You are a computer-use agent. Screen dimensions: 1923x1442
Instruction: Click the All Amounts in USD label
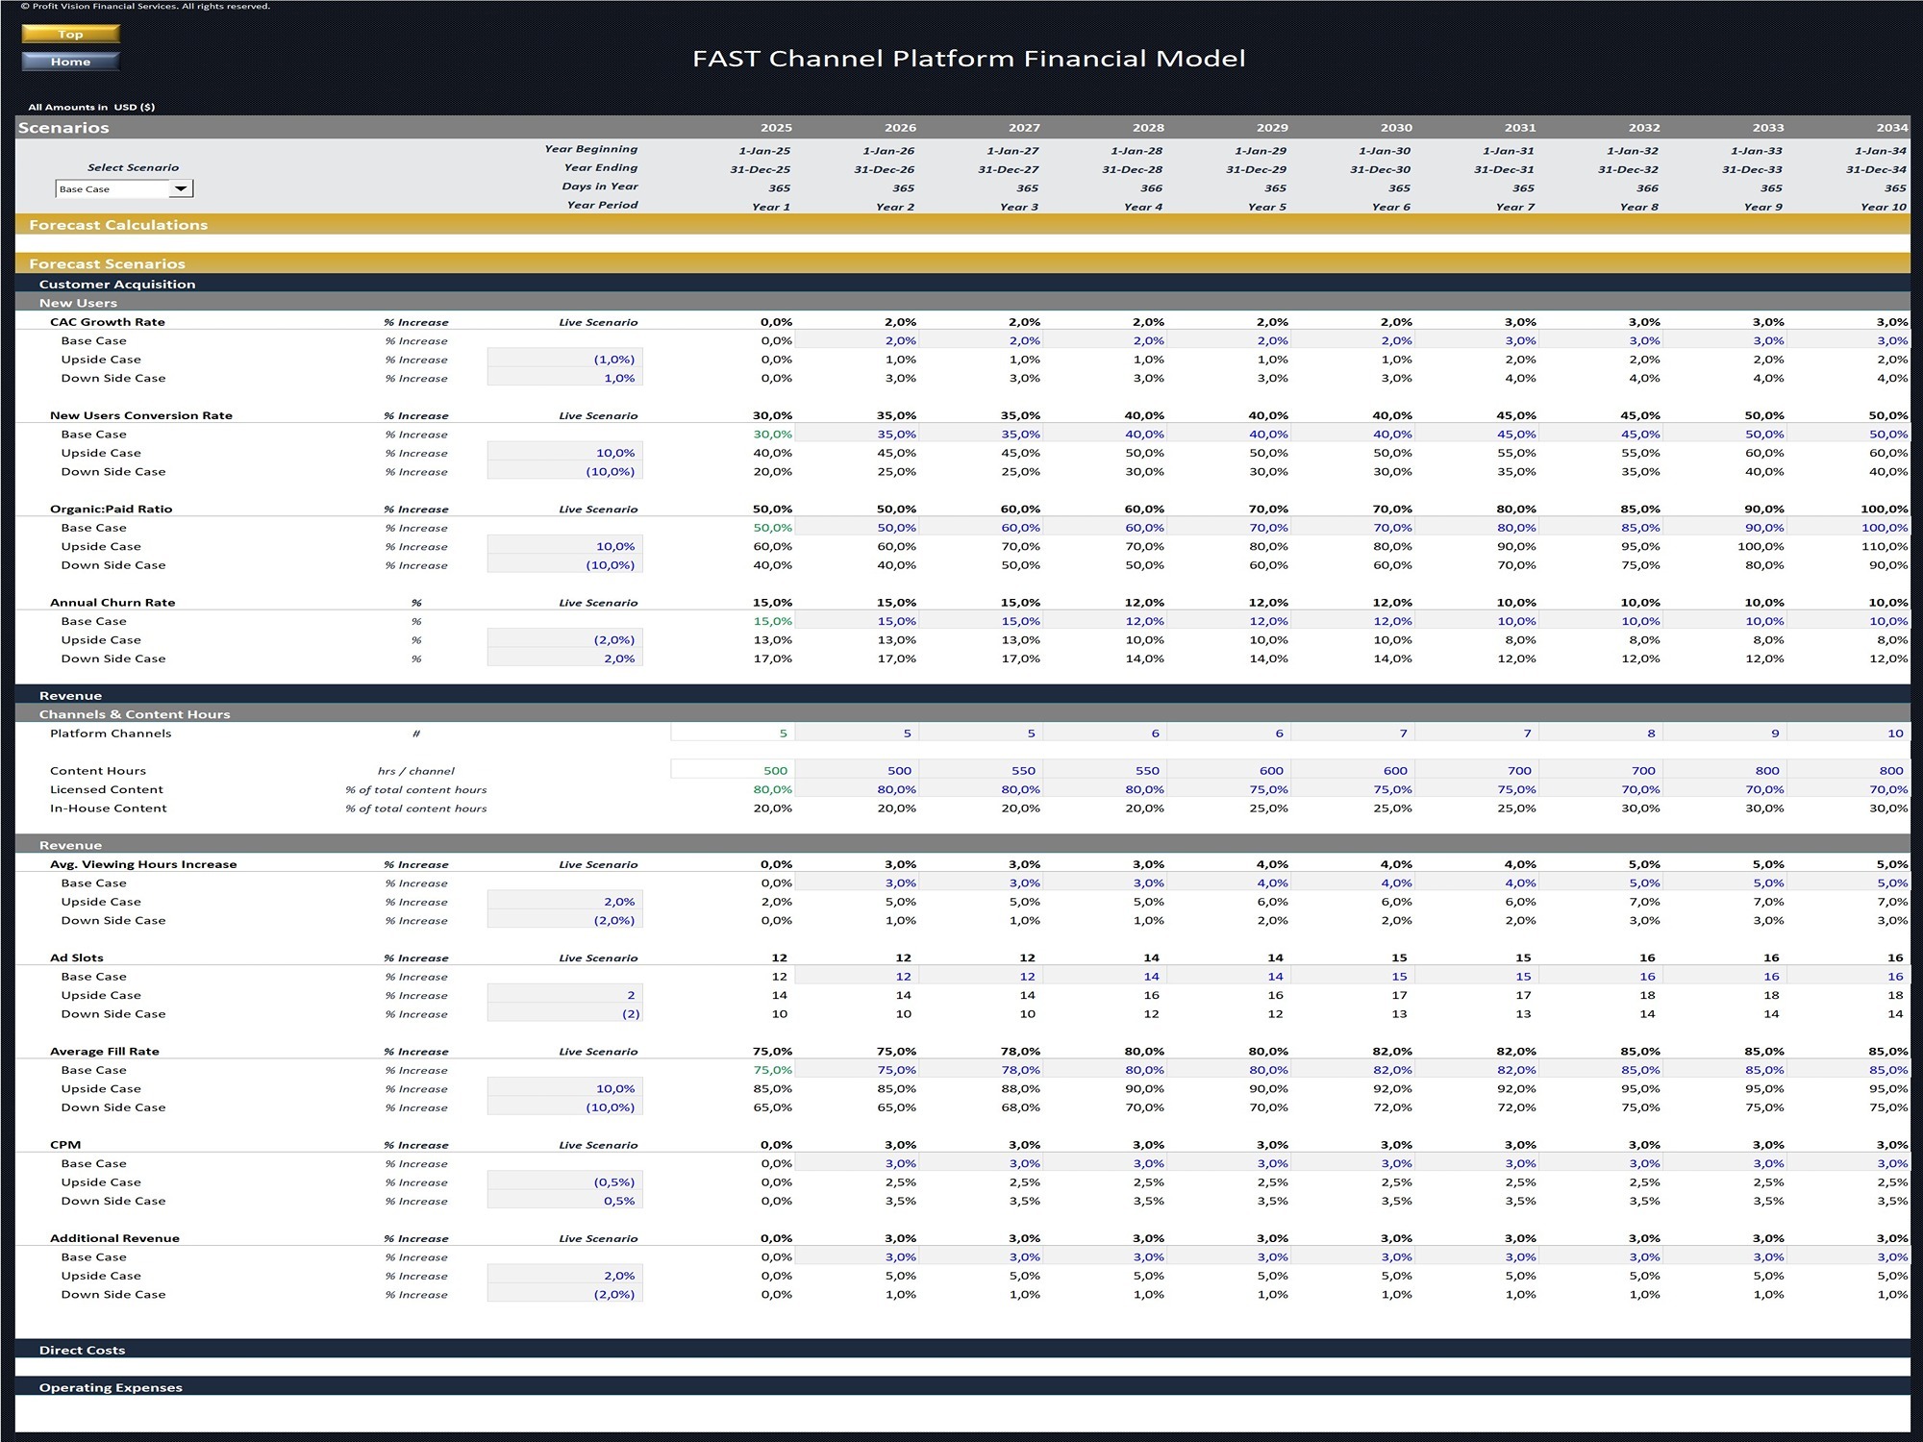91,108
